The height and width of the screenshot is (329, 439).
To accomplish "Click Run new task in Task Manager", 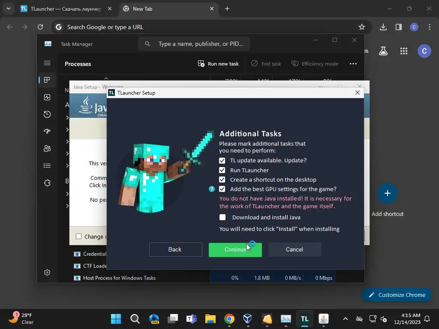I will pos(218,64).
